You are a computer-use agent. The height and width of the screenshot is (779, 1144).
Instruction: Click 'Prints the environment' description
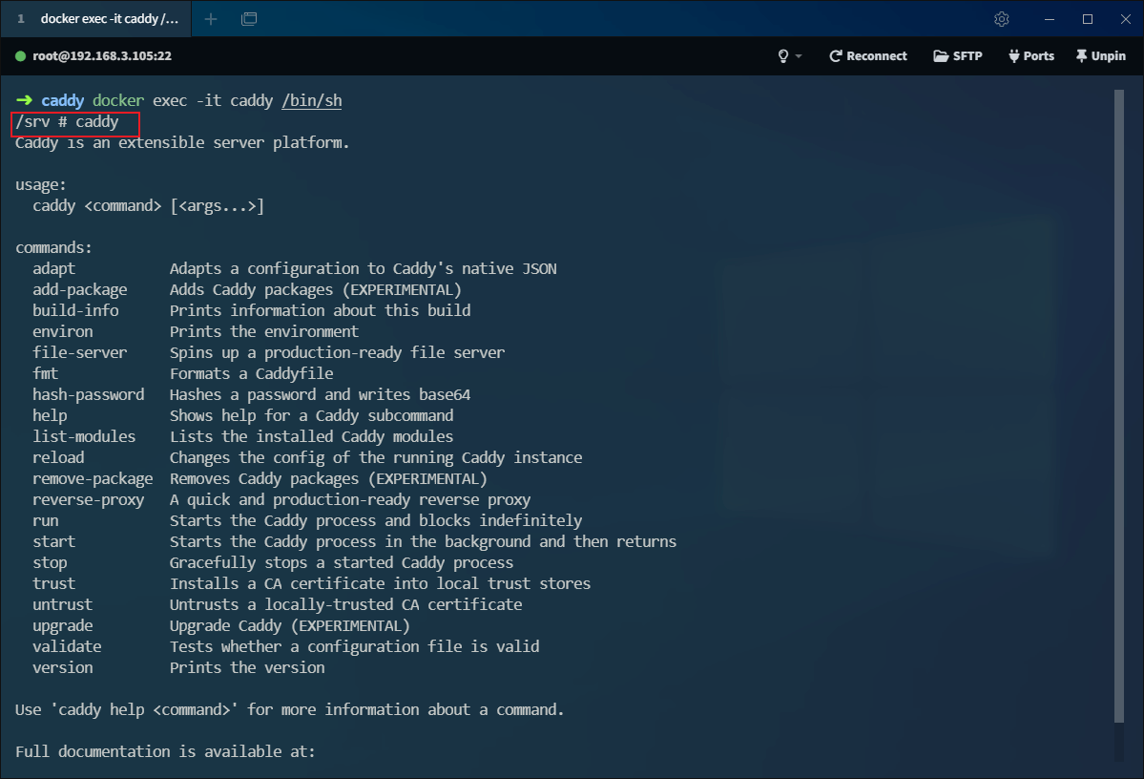point(264,332)
